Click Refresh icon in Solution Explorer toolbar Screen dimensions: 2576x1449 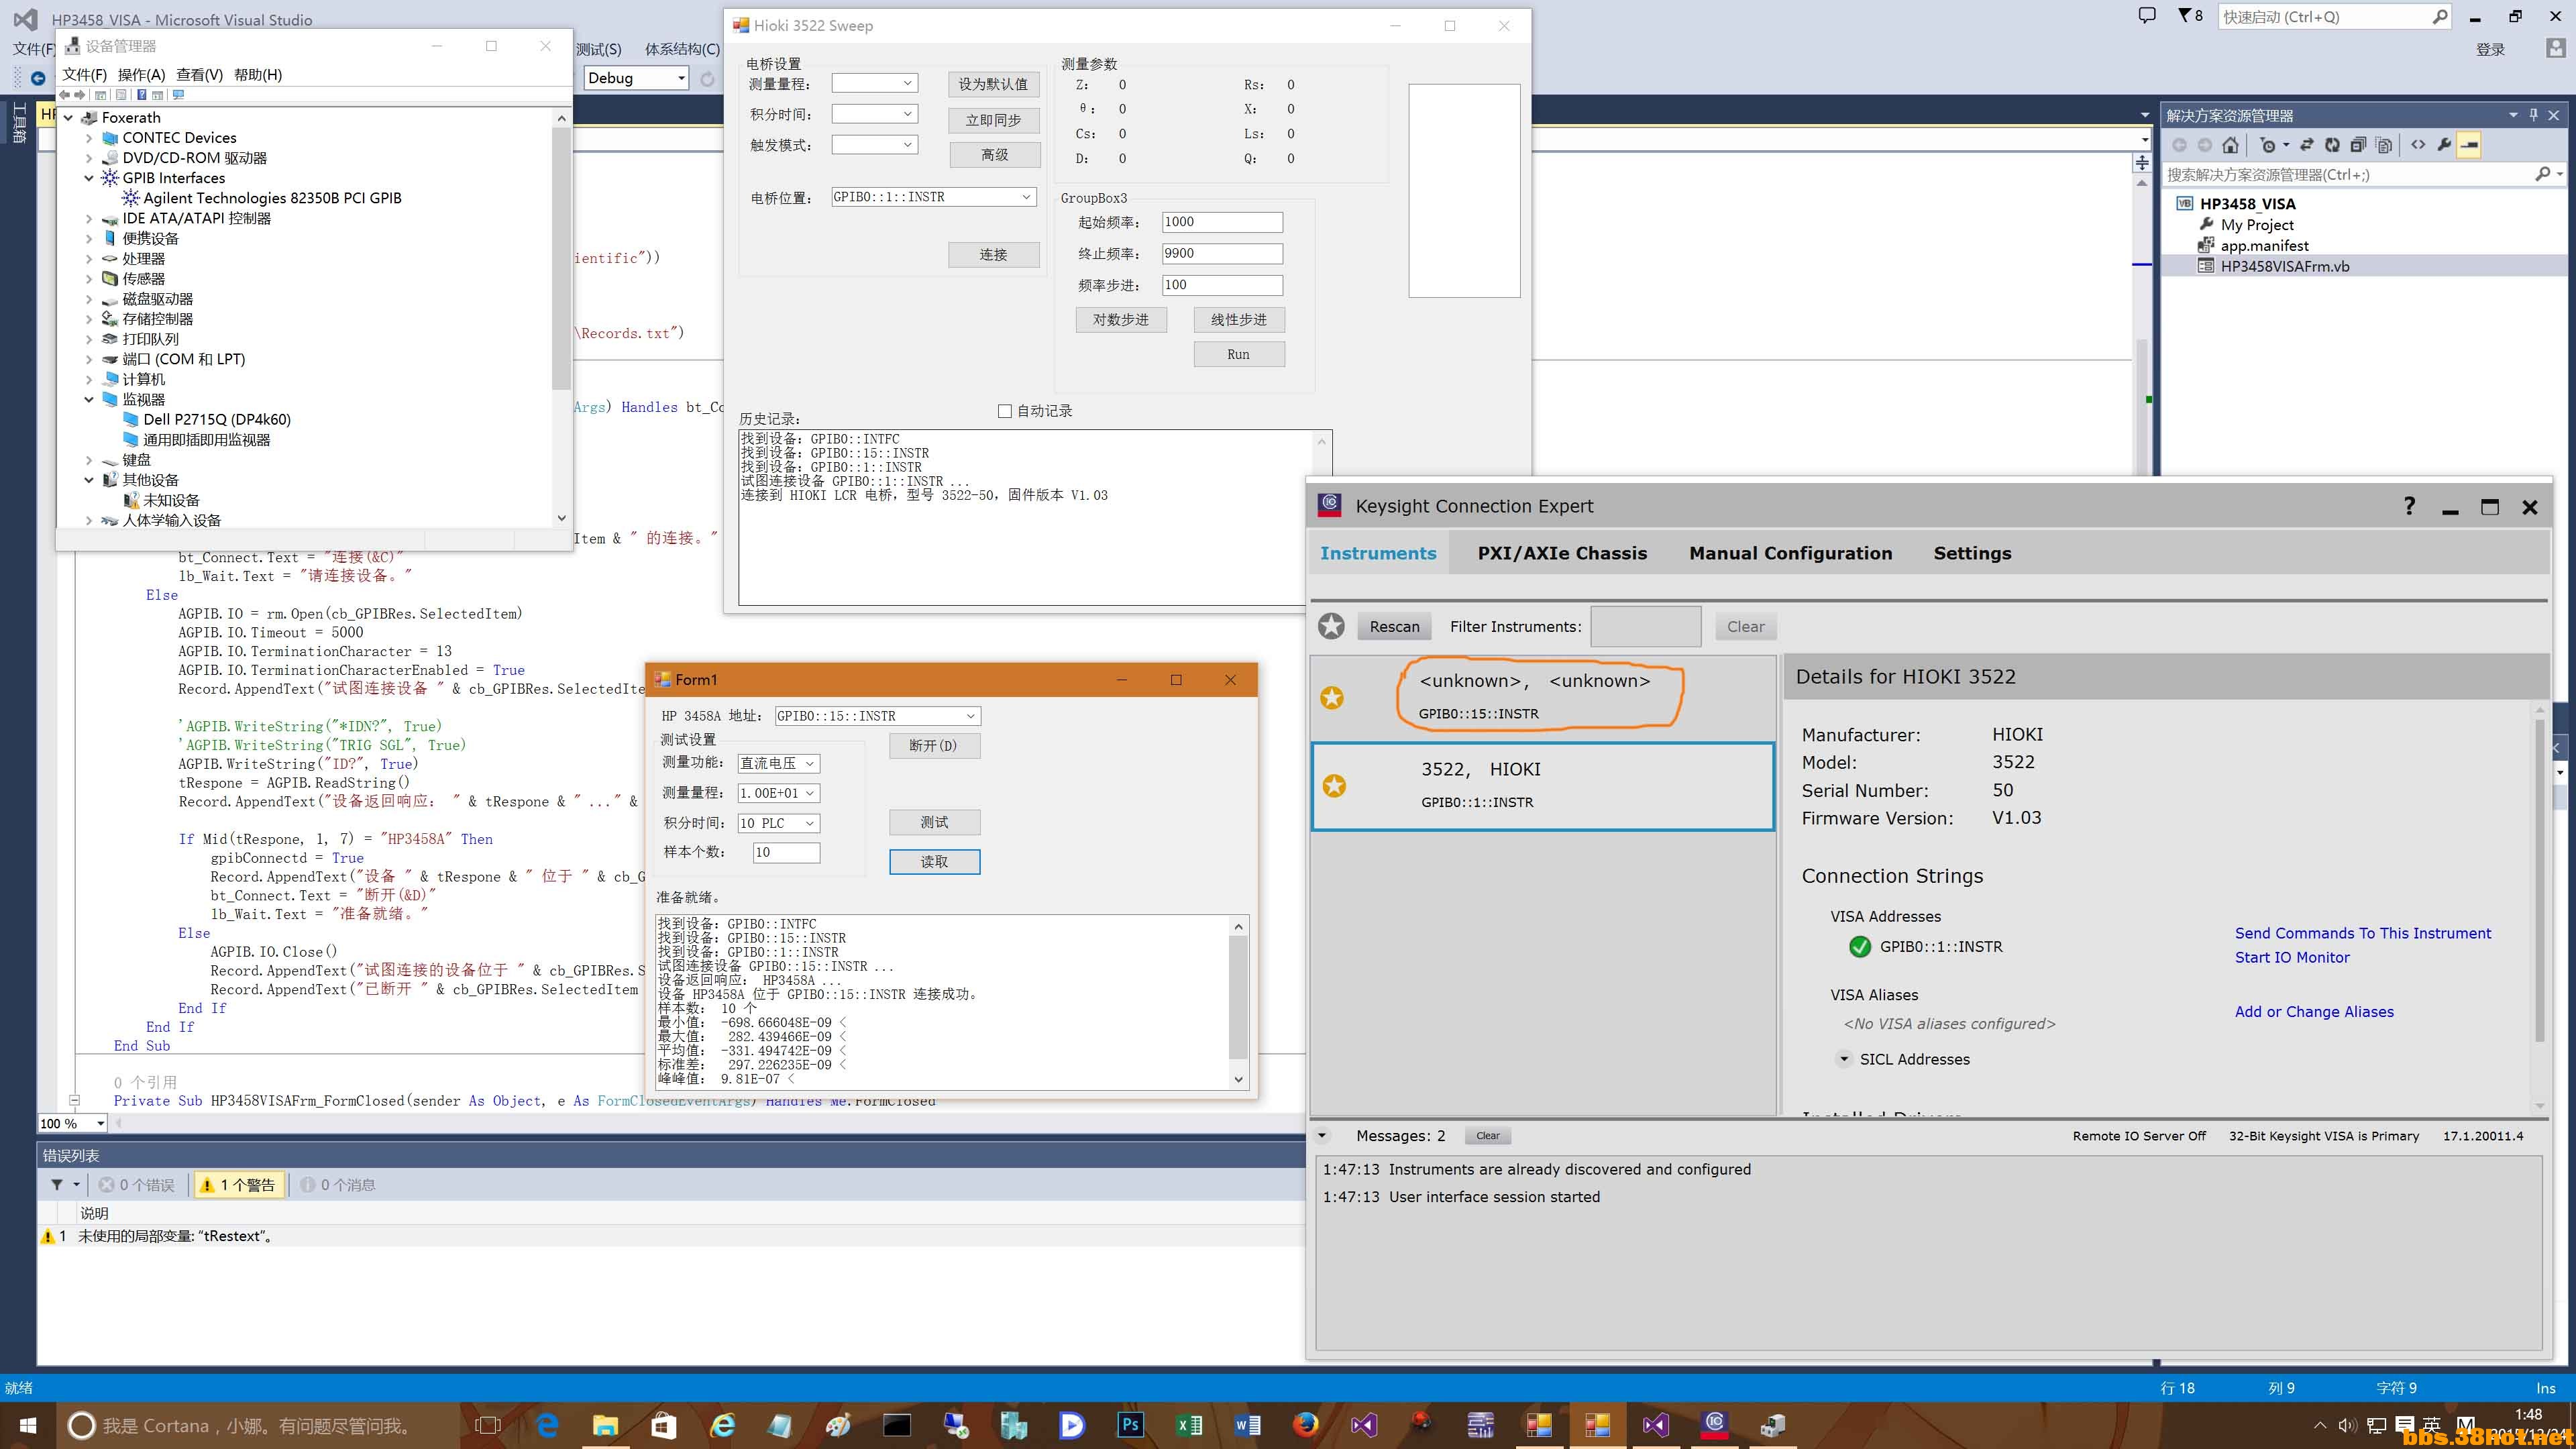coord(2332,145)
